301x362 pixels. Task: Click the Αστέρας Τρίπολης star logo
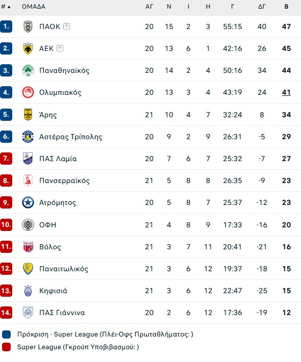28,137
